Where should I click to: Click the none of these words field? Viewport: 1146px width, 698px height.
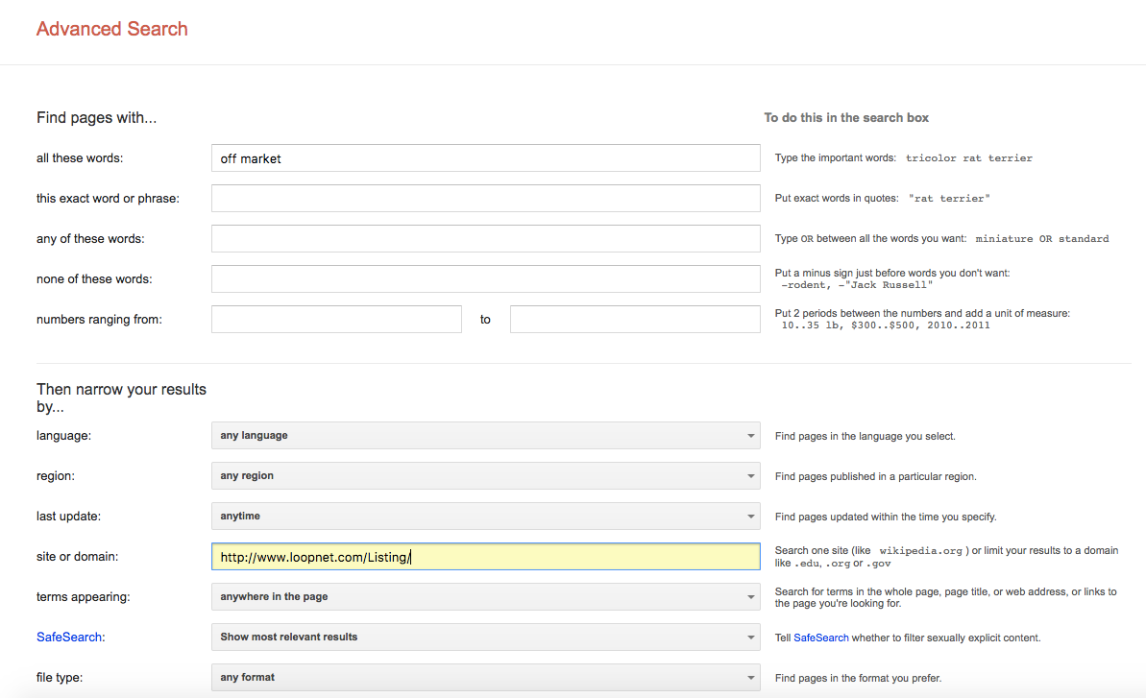click(x=485, y=278)
